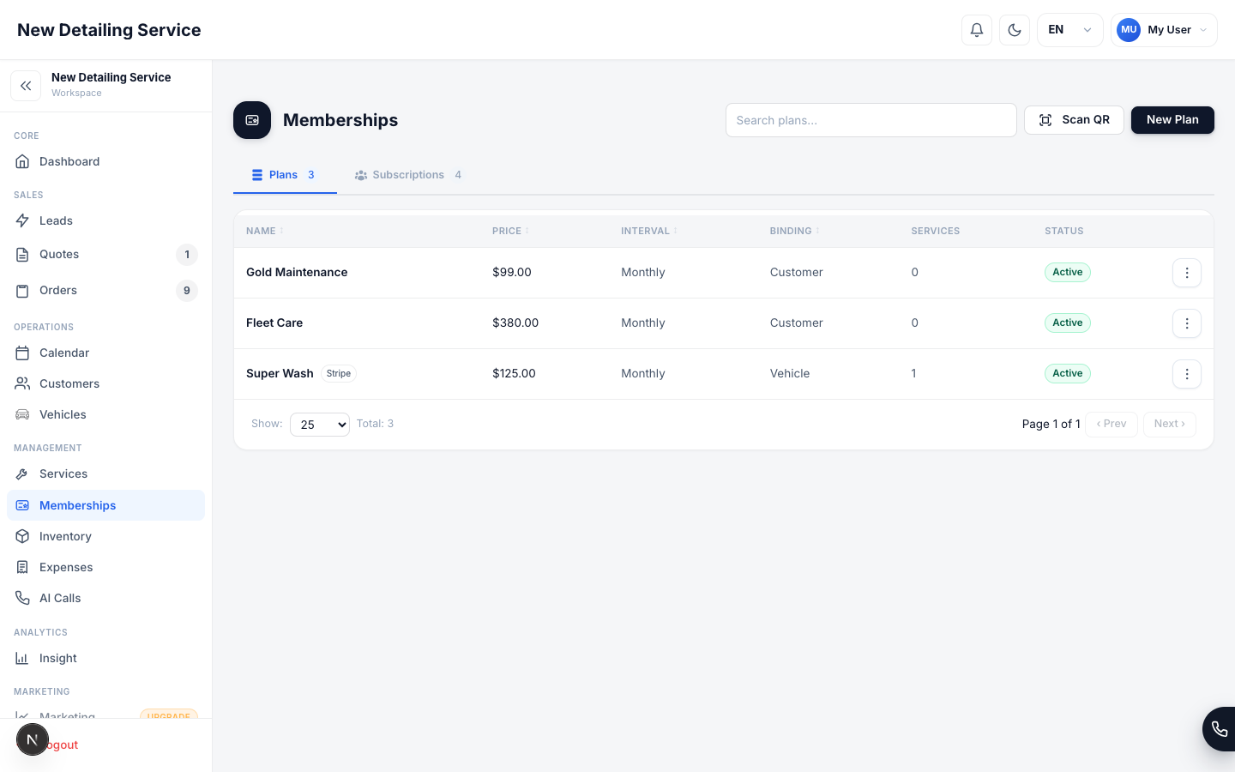The height and width of the screenshot is (772, 1235).
Task: Create a New Plan
Action: [x=1172, y=120]
